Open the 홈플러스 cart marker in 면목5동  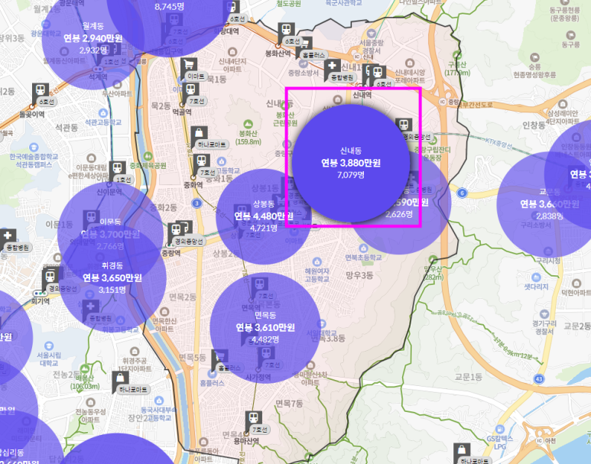click(219, 356)
